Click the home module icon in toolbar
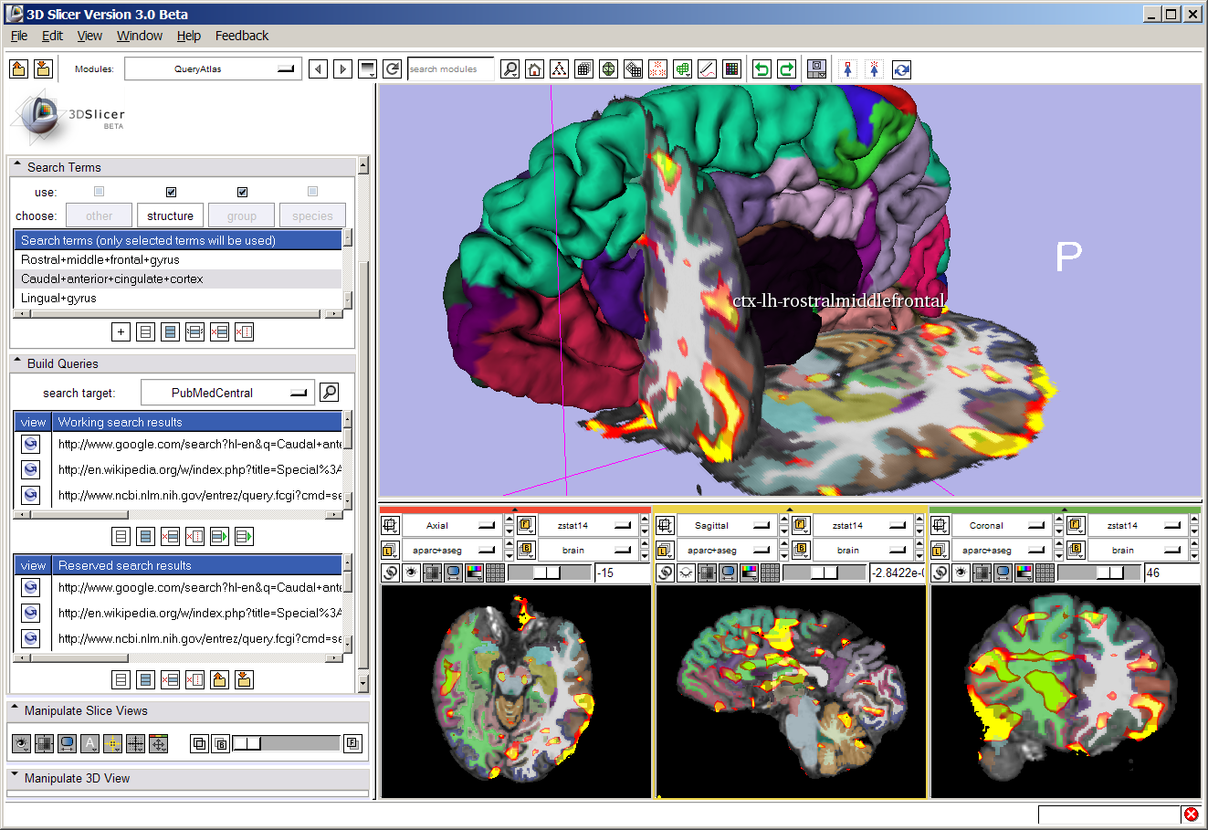This screenshot has height=830, width=1208. (x=535, y=69)
